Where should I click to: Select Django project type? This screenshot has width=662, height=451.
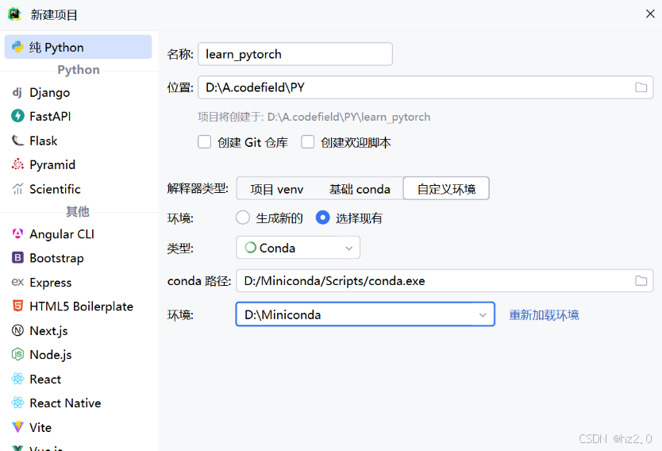tap(78, 92)
